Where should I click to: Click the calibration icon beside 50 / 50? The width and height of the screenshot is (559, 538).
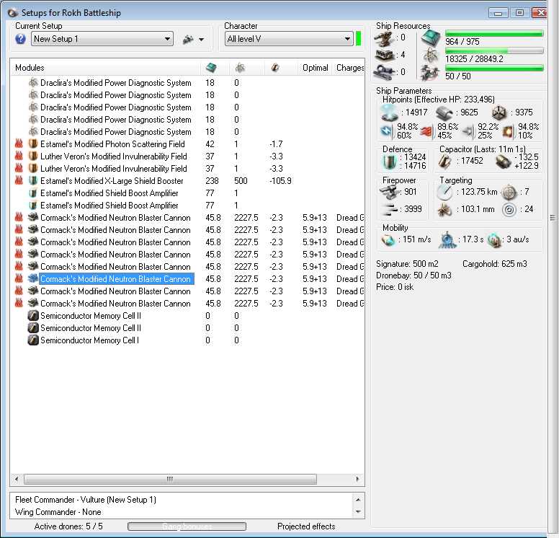(430, 72)
